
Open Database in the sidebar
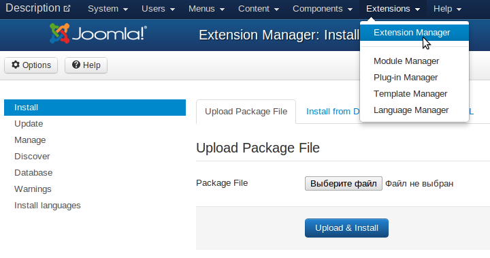click(x=95, y=173)
